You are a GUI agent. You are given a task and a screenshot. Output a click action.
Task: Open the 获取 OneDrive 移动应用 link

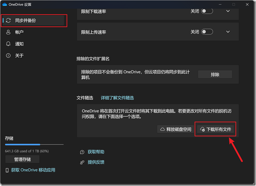click(x=33, y=170)
